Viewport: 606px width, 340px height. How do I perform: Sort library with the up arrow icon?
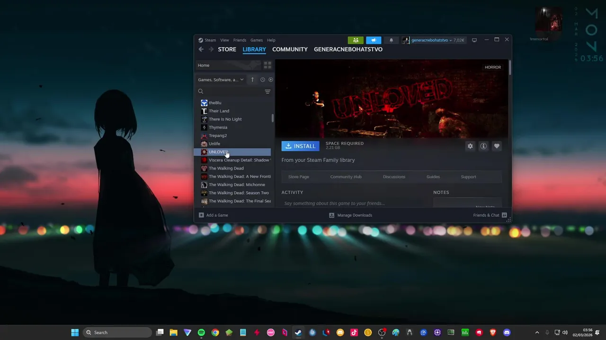[252, 80]
